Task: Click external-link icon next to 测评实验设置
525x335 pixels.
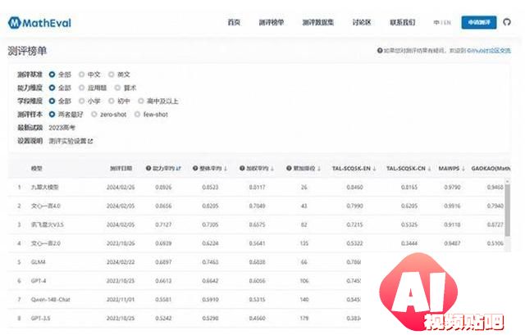Action: (90, 141)
